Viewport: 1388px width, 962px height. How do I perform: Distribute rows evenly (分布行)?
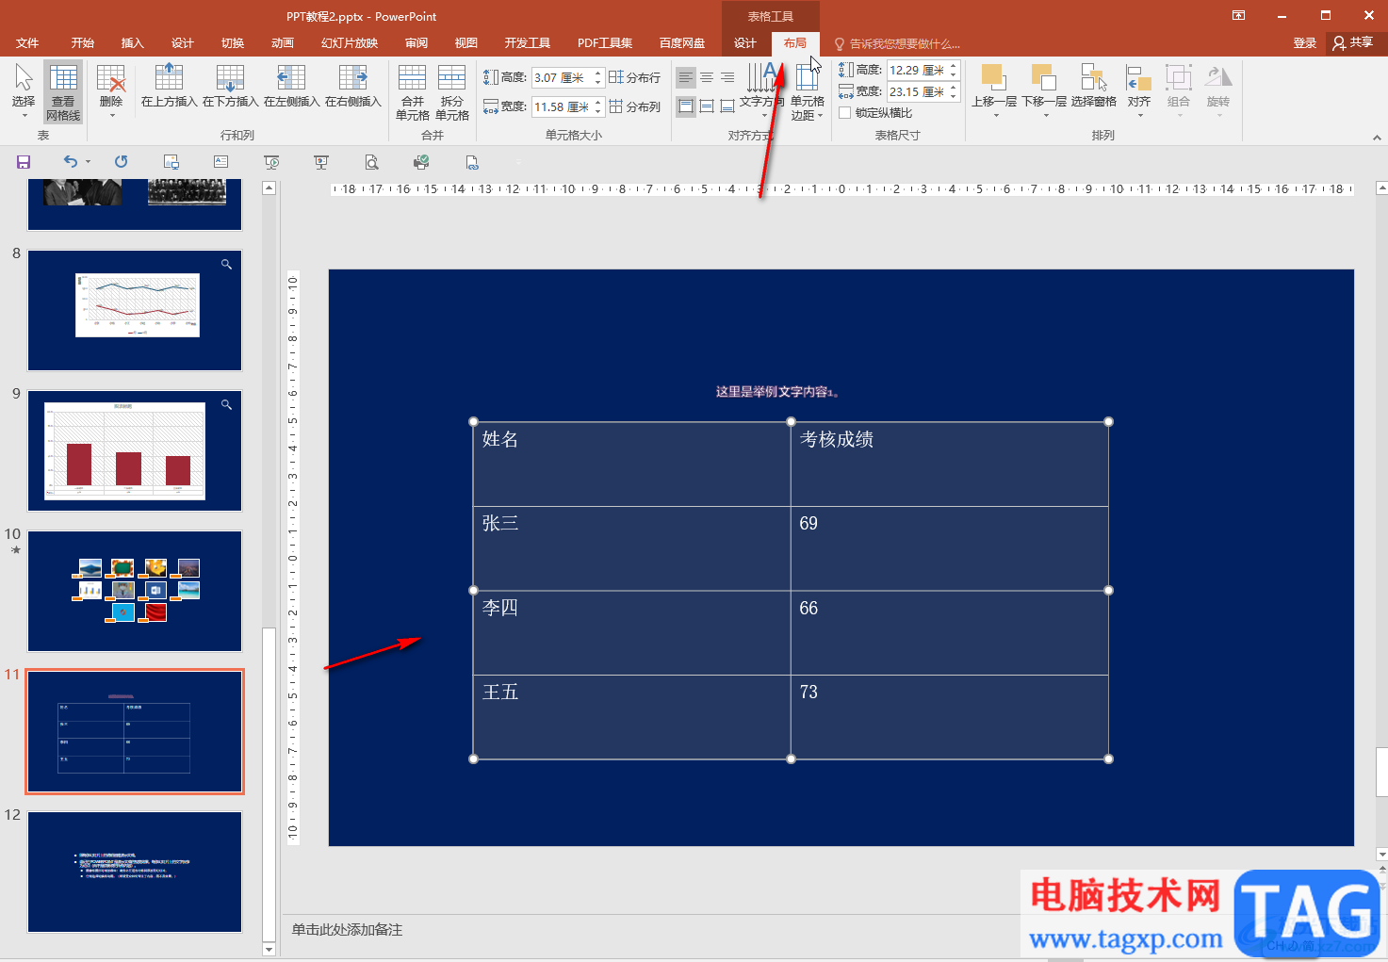[635, 78]
